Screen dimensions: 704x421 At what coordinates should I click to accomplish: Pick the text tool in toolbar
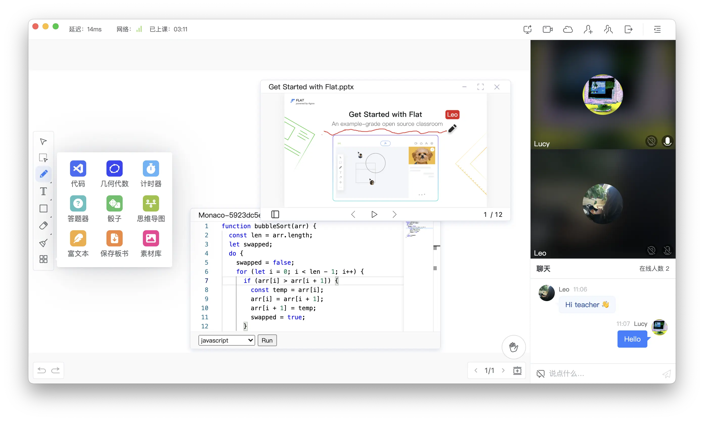tap(43, 191)
